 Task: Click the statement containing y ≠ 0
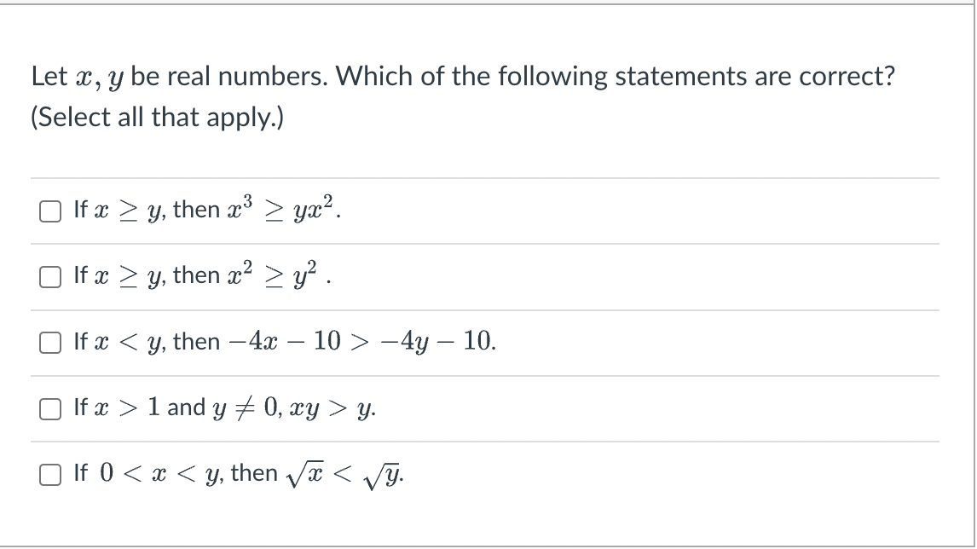tap(226, 408)
